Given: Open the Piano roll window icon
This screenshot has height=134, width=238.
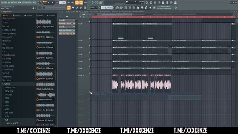Looking at the screenshot, I should 122,7.
